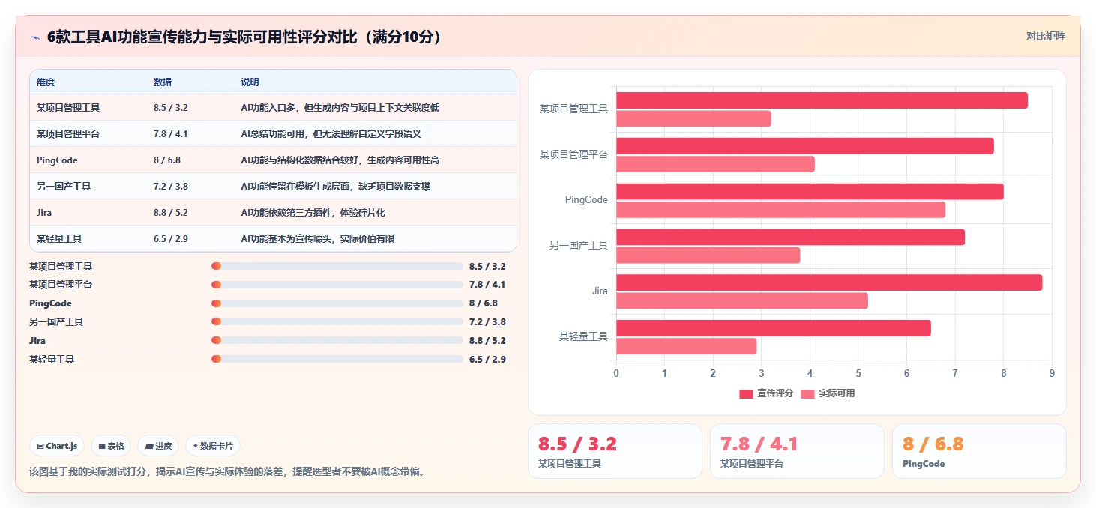Click 另一国产工具's 实际可用 chart bar
Viewport: 1096px width, 508px height.
[x=708, y=255]
